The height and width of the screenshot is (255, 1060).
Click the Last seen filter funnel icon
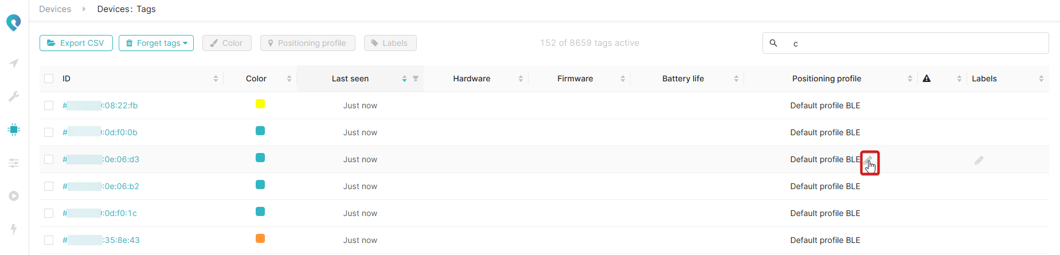point(416,79)
